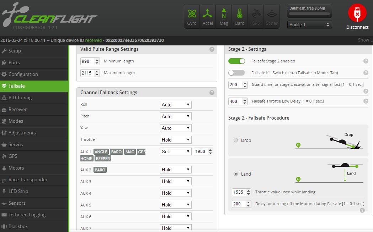Select the Land failsafe procedure radio
373x232 pixels.
pyautogui.click(x=235, y=174)
